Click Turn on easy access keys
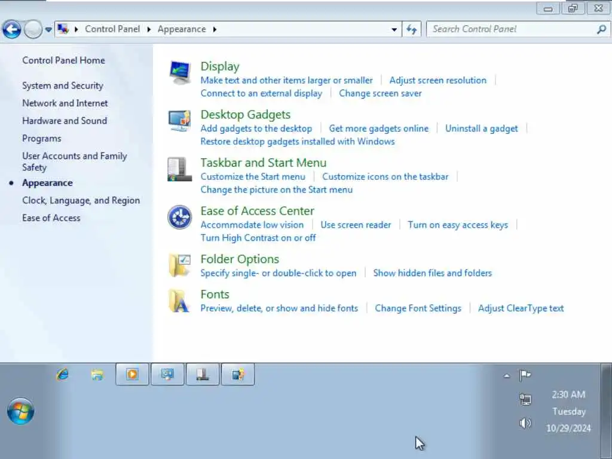612x459 pixels. 458,225
